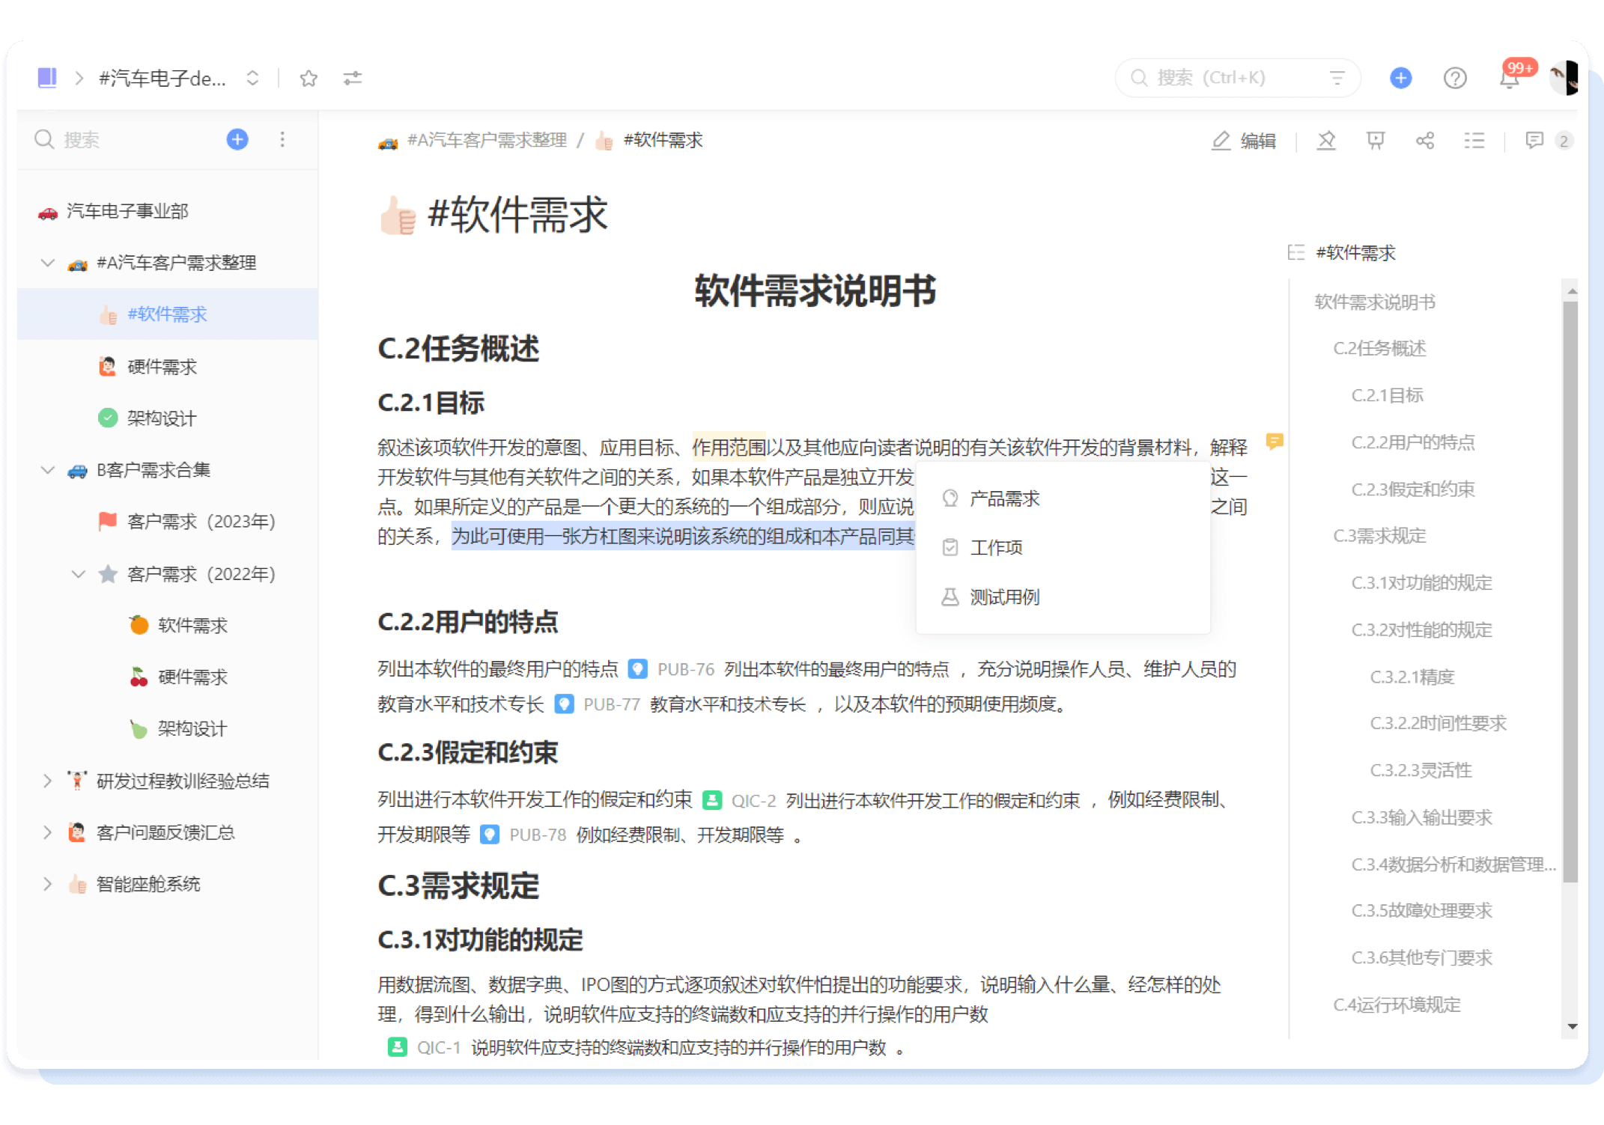Star this page as favorite

click(x=309, y=78)
